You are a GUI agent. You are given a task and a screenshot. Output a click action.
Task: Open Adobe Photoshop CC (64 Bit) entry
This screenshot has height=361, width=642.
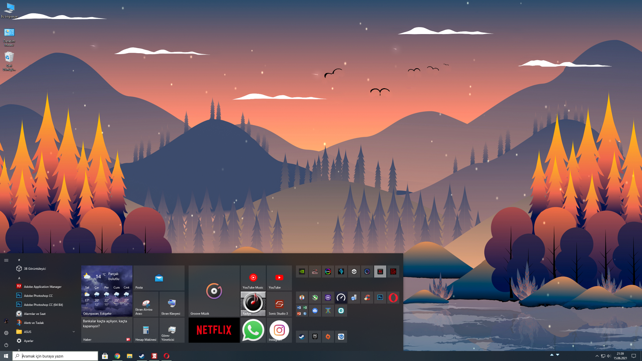[x=43, y=305]
